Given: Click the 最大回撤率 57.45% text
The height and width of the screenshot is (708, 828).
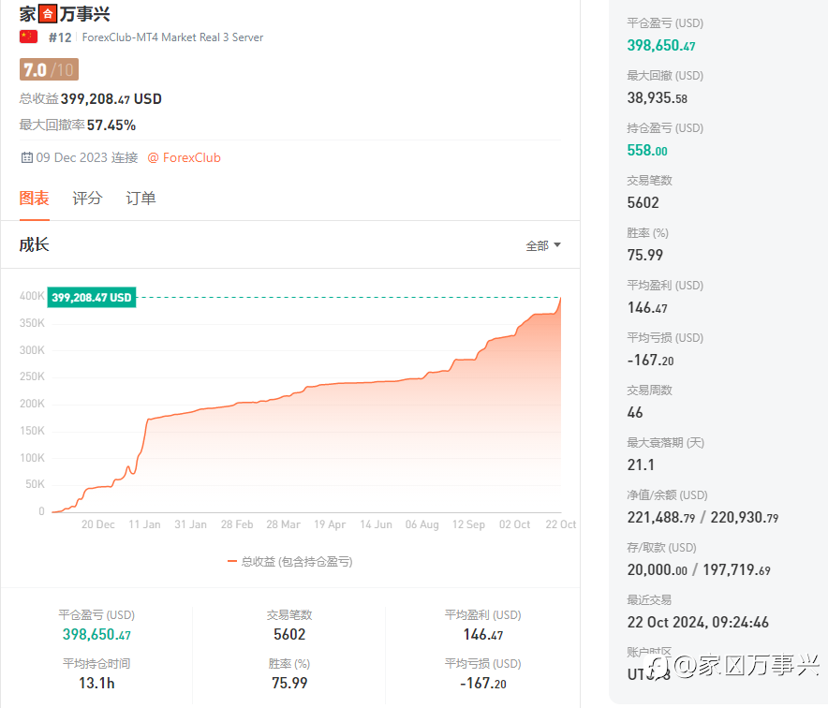Looking at the screenshot, I should pyautogui.click(x=78, y=125).
